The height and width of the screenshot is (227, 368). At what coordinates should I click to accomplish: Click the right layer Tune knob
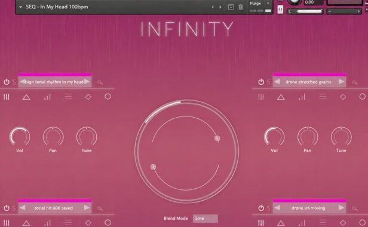(x=341, y=137)
